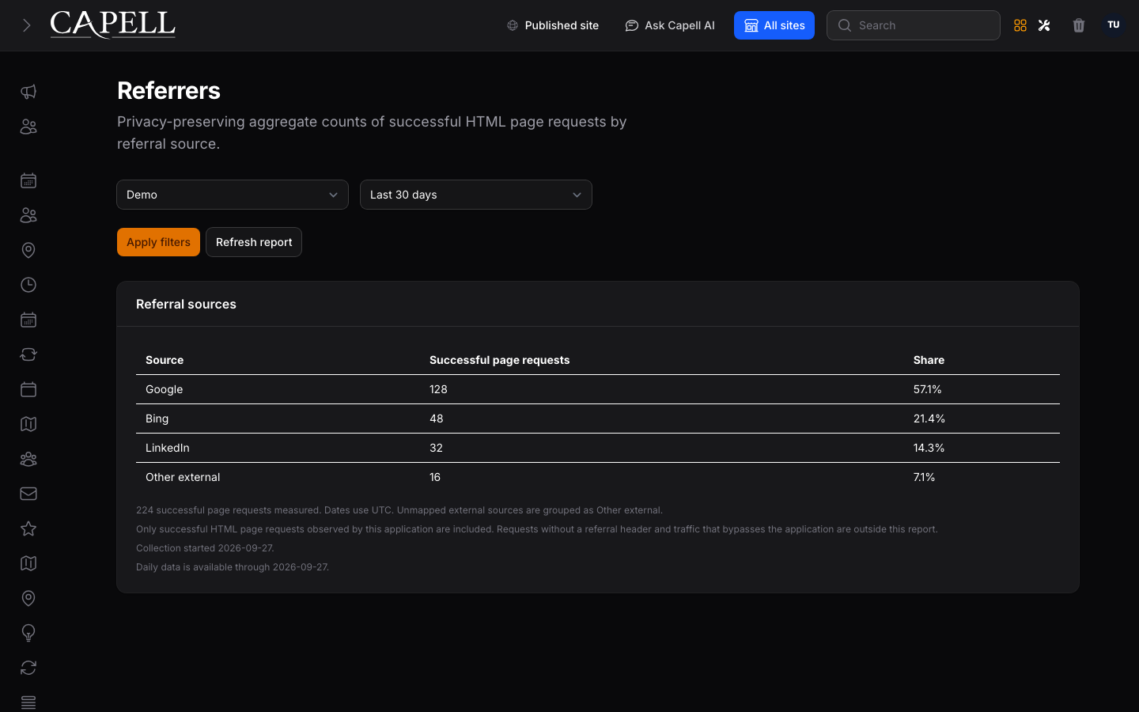The height and width of the screenshot is (712, 1139).
Task: Open the blank calendar sidebar icon
Action: click(x=28, y=389)
